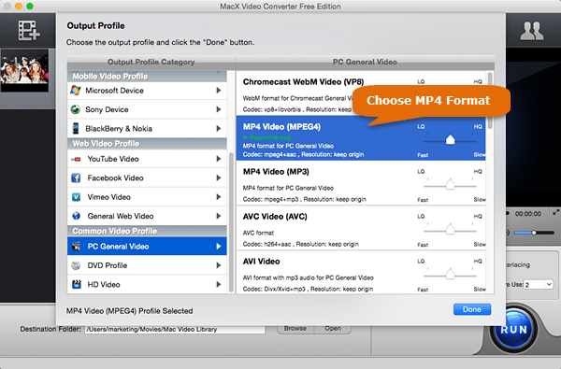Click the fullscreen expand icon in preview
Viewport: 561px width, 369px height.
pyautogui.click(x=555, y=212)
